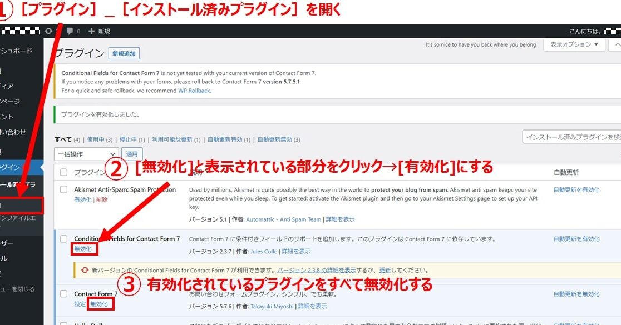
Task: Click 自動更新 column header
Action: click(x=566, y=172)
